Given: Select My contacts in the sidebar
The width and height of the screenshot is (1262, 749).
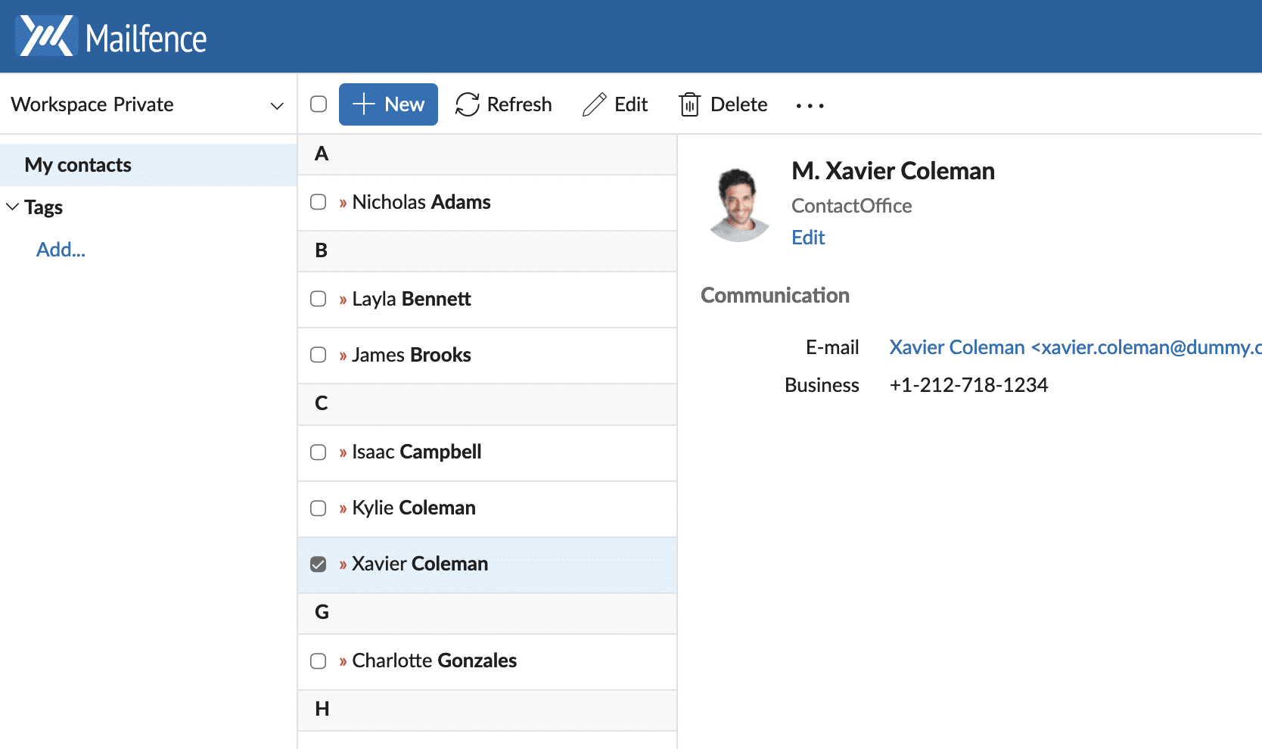Looking at the screenshot, I should [x=78, y=165].
